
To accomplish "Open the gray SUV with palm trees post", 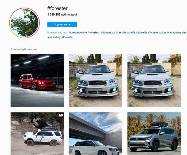I will [154, 134].
